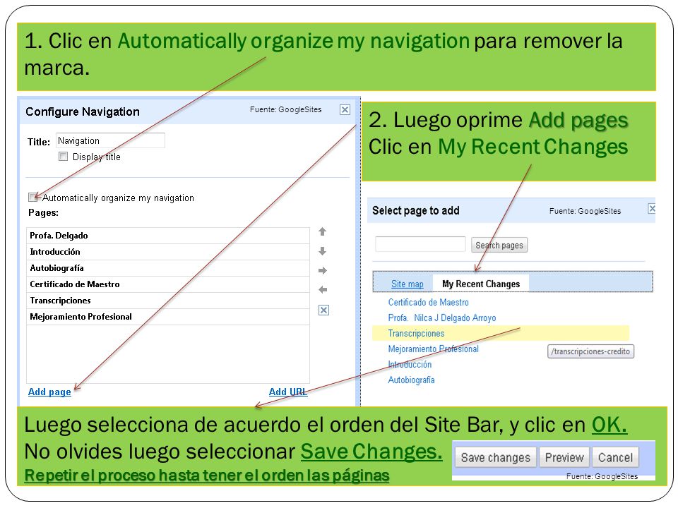Click the underlined OK. text in instructions

tap(609, 425)
